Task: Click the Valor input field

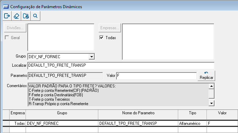Action: [x=156, y=76]
